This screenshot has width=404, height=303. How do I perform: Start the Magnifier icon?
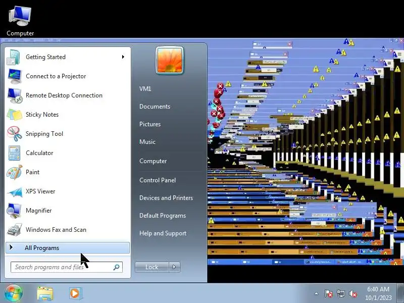click(x=15, y=211)
